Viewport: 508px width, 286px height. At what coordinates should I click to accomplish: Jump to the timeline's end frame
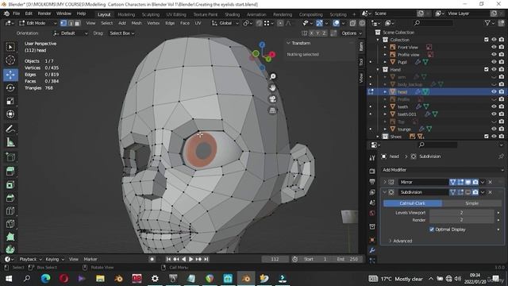(206, 259)
